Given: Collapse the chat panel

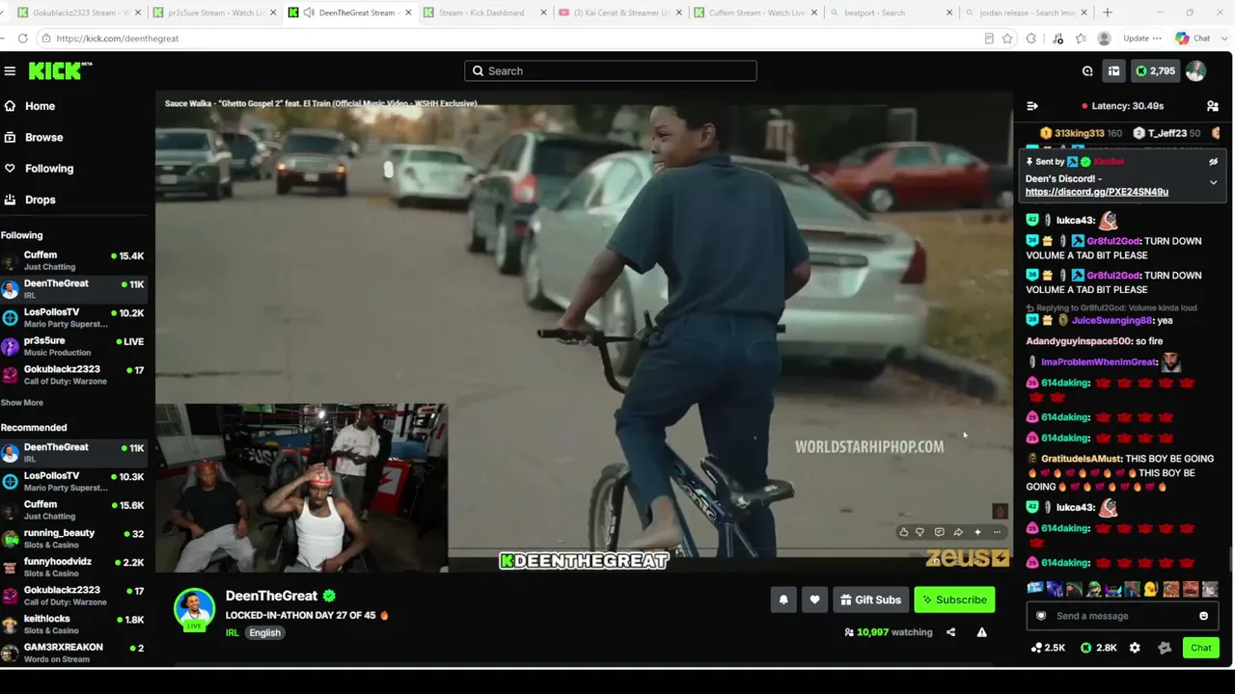Looking at the screenshot, I should click(x=1032, y=106).
